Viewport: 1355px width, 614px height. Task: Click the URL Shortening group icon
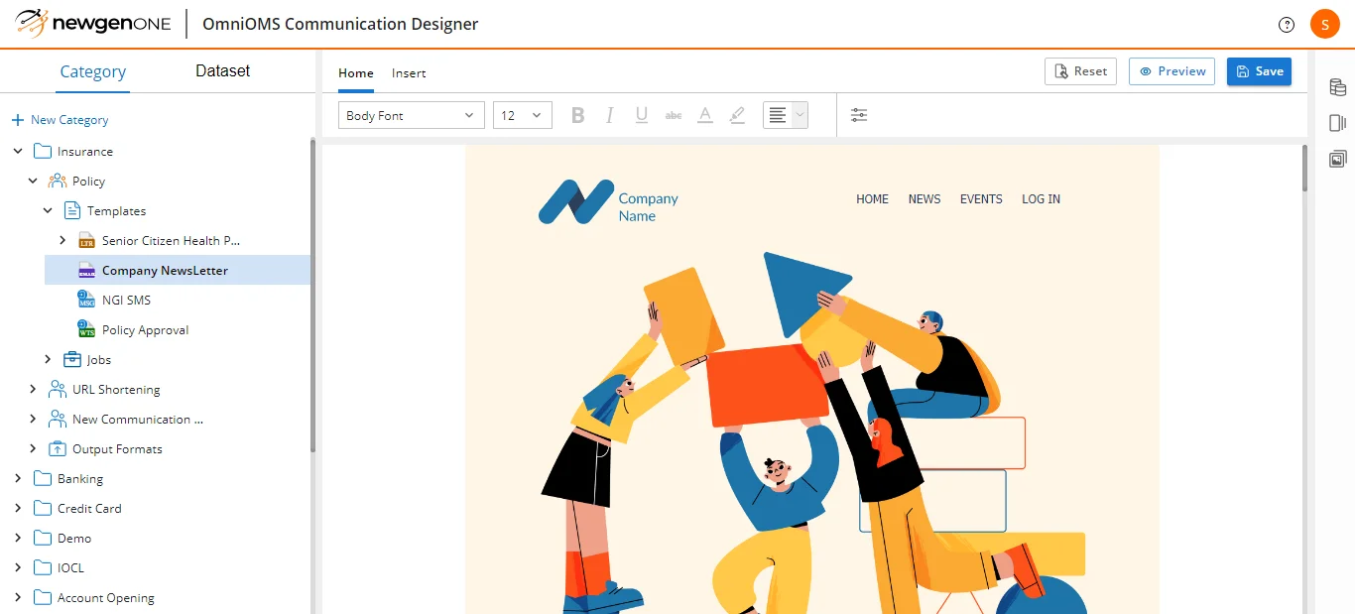58,390
